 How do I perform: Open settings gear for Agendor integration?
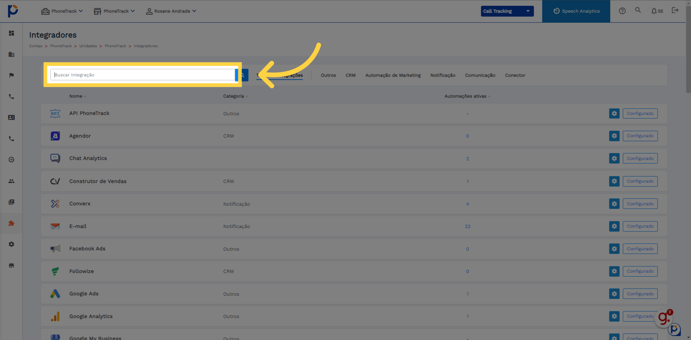tap(614, 136)
